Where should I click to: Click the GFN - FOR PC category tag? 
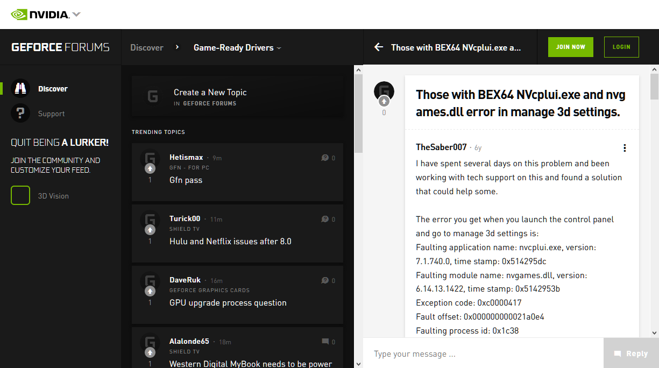tap(189, 168)
